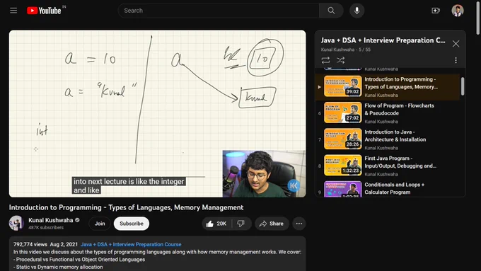The image size is (481, 271).
Task: Click the page scrollbar
Action: coord(478,18)
